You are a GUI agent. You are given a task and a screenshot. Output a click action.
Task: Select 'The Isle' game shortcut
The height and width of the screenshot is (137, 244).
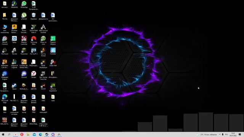14,51
